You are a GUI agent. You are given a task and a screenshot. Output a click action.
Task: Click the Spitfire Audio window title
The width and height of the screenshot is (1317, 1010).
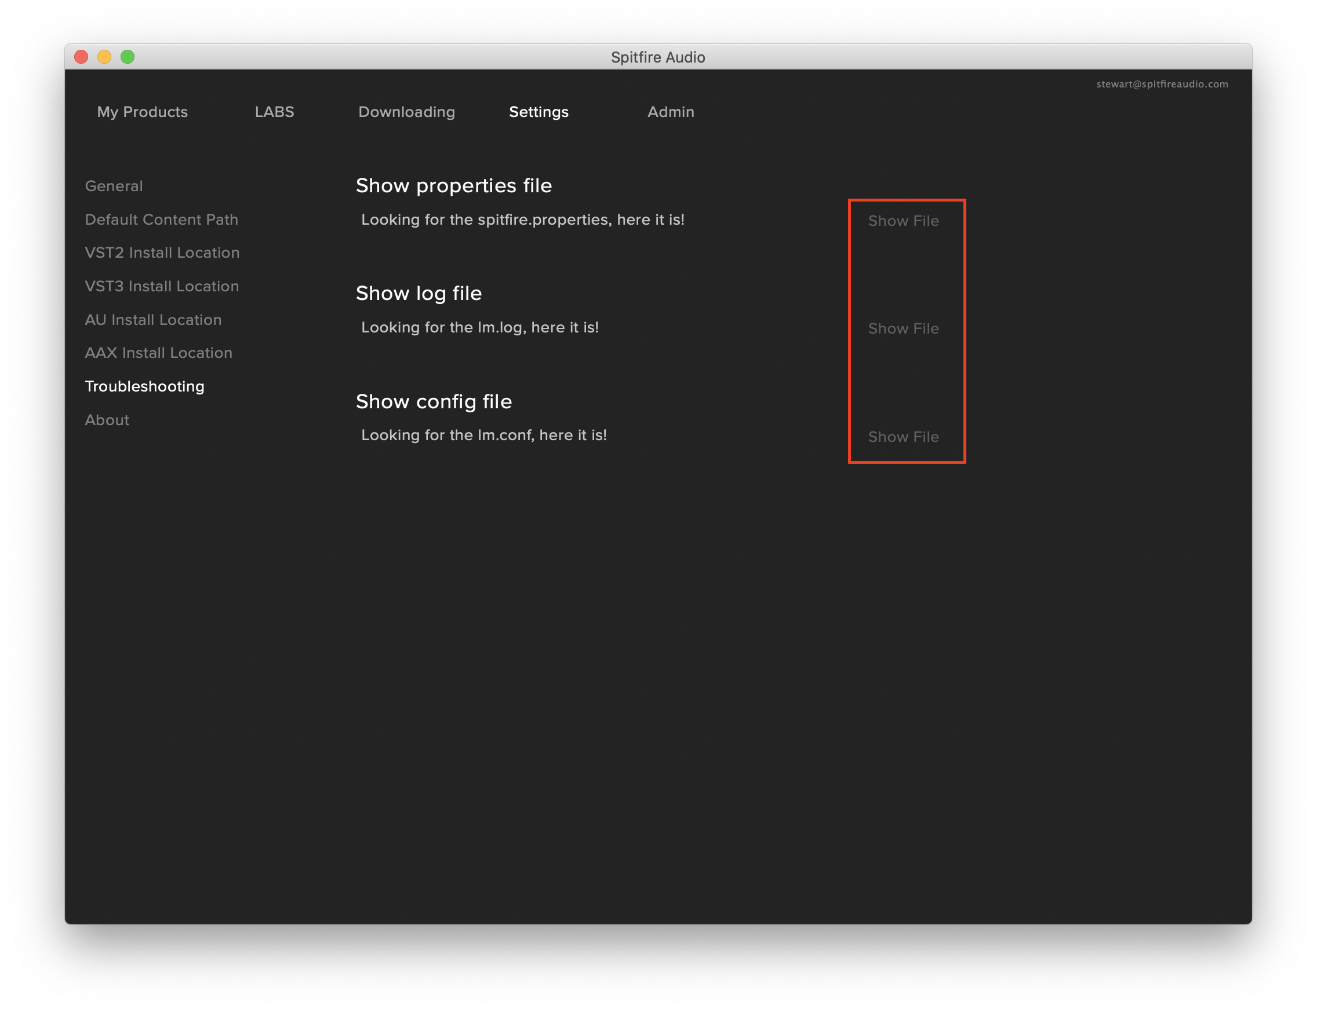pos(657,57)
